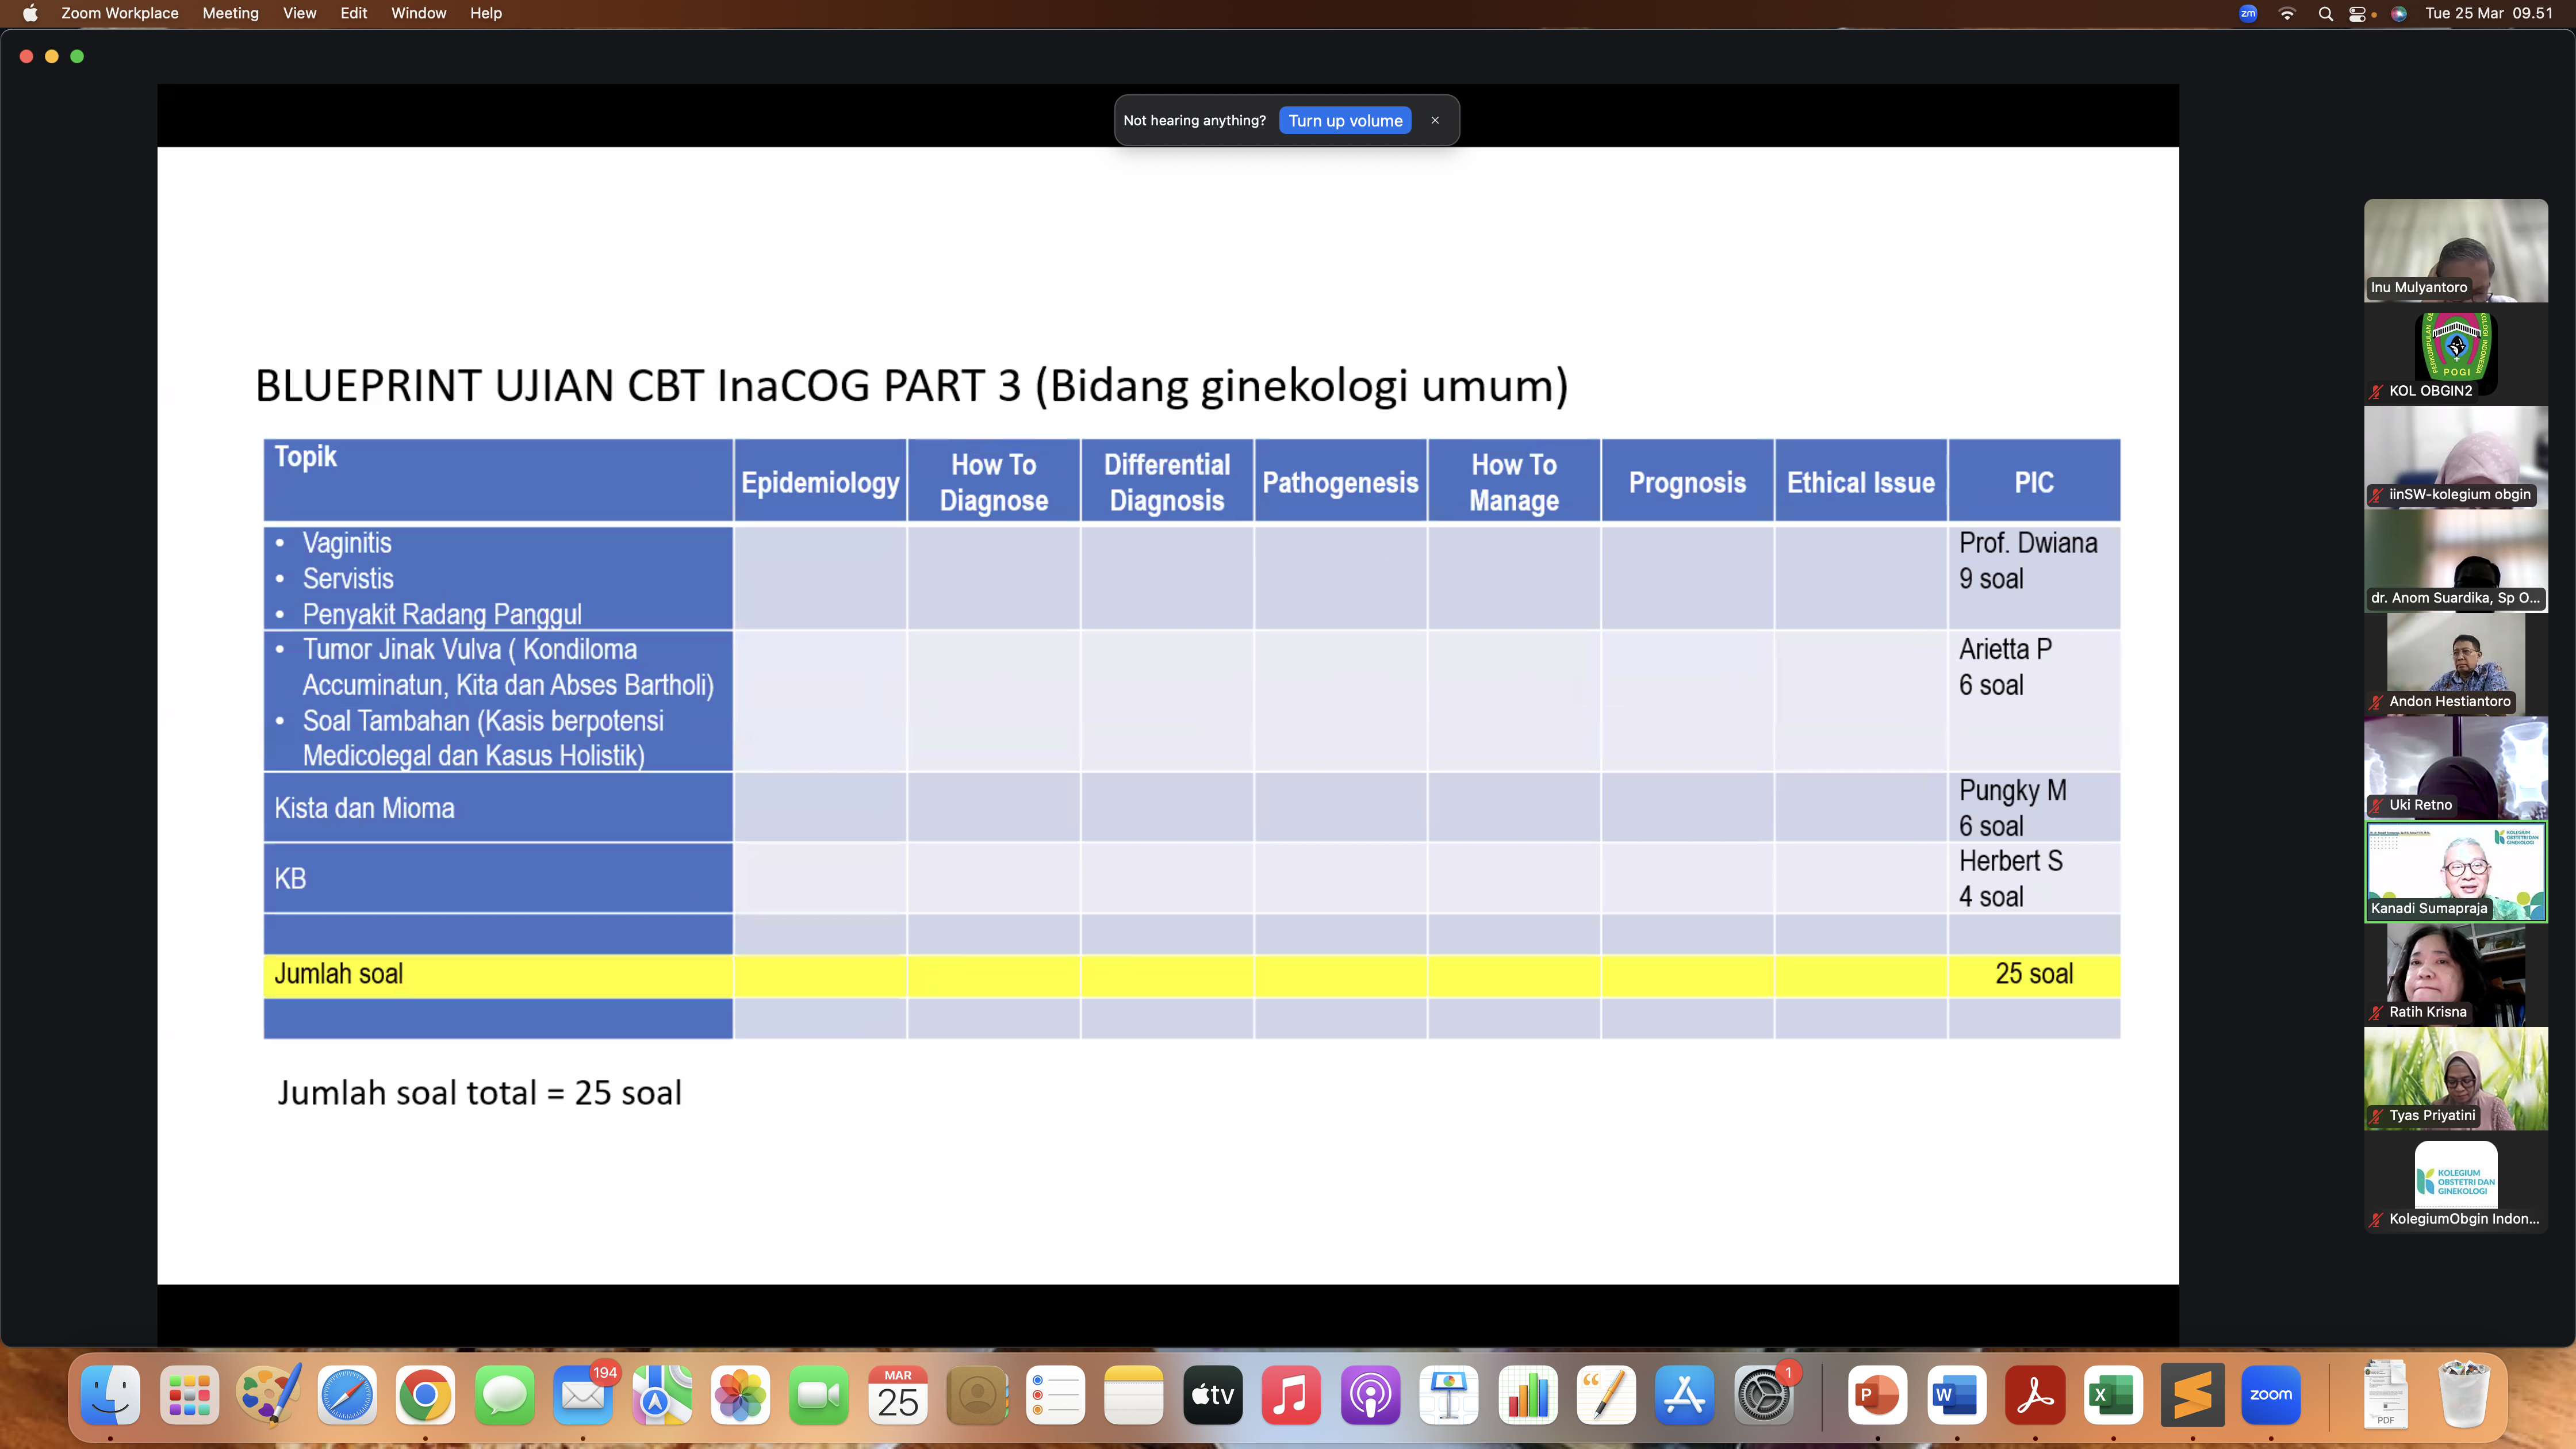Open Google Chrome from the Dock
The height and width of the screenshot is (1449, 2576).
click(x=425, y=1394)
